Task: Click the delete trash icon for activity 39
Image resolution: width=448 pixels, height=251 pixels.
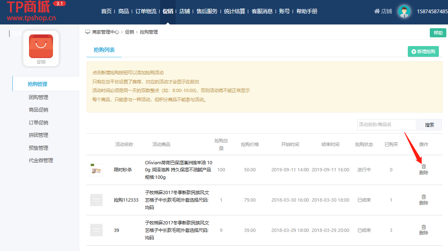Action: tap(424, 227)
